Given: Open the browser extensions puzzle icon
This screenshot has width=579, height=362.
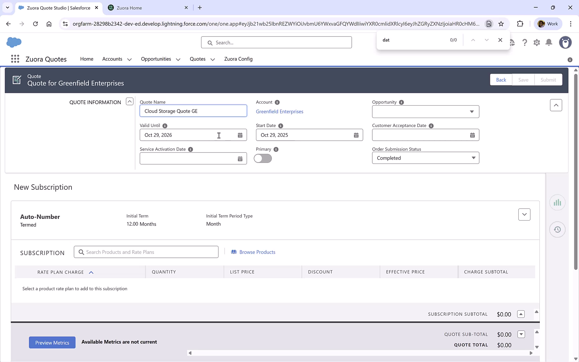Looking at the screenshot, I should coord(520,23).
